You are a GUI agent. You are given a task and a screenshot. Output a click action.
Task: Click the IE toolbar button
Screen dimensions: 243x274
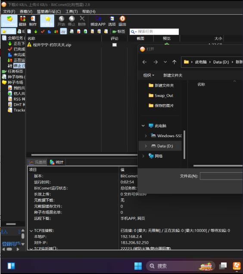[x=22, y=31]
